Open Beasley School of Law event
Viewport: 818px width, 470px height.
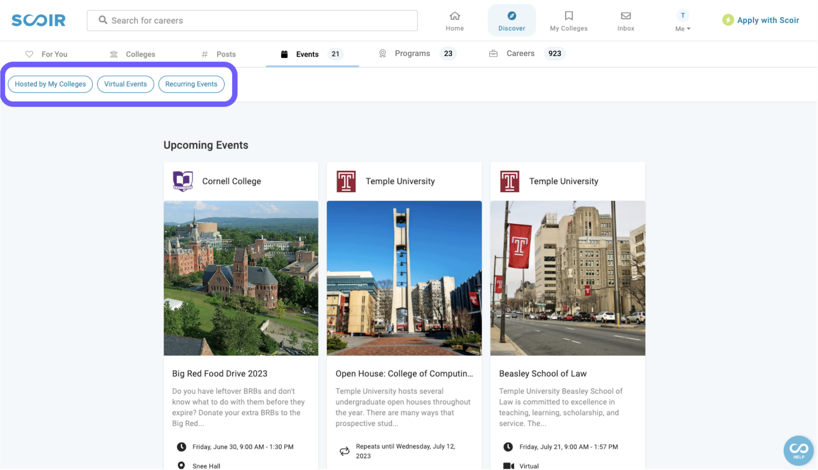click(543, 374)
